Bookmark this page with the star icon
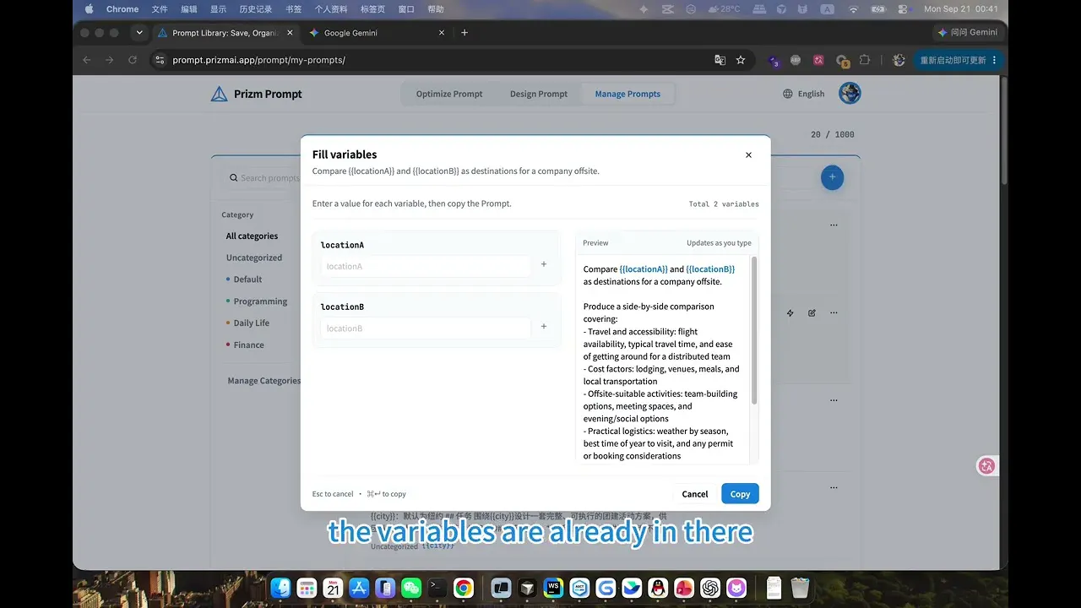1081x608 pixels. tap(741, 60)
